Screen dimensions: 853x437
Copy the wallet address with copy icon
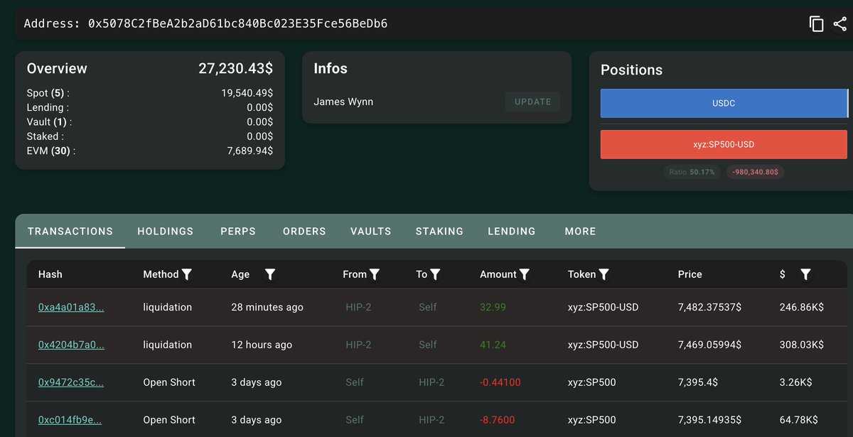[x=816, y=23]
